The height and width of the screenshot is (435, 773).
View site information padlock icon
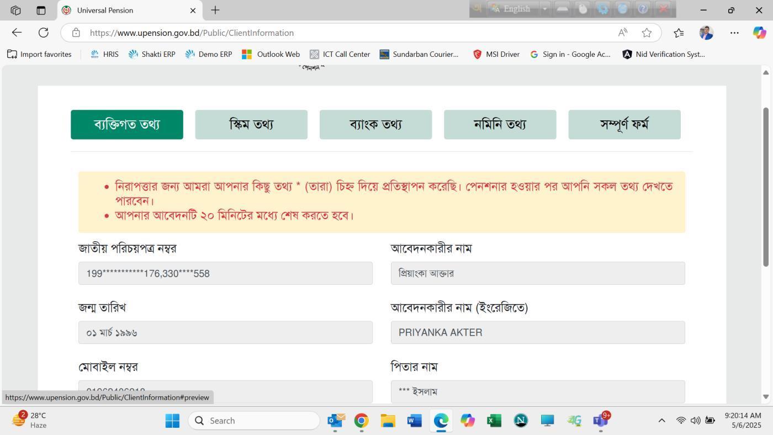click(x=76, y=33)
